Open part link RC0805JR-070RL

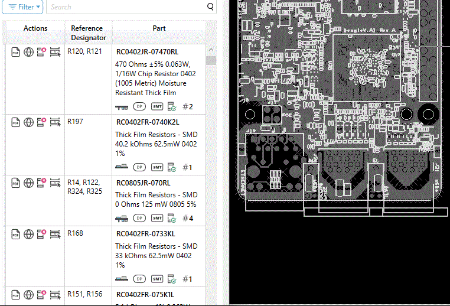point(143,183)
